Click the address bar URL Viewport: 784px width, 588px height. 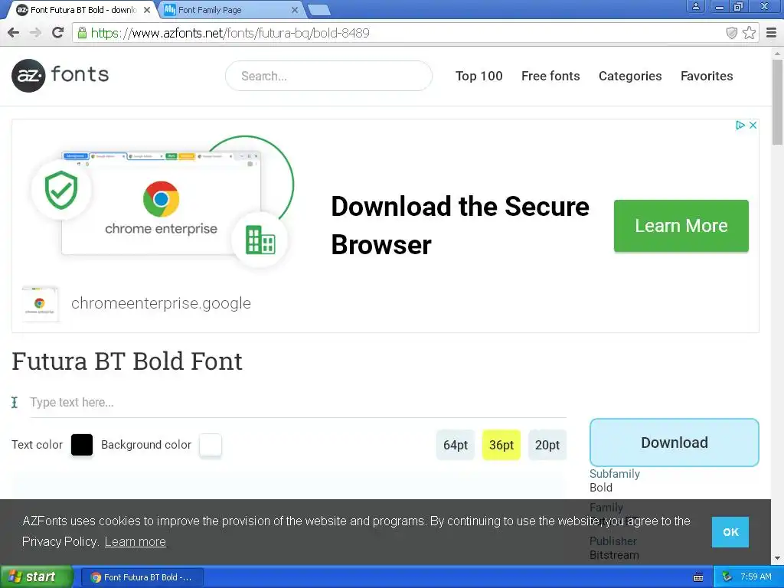coord(230,33)
